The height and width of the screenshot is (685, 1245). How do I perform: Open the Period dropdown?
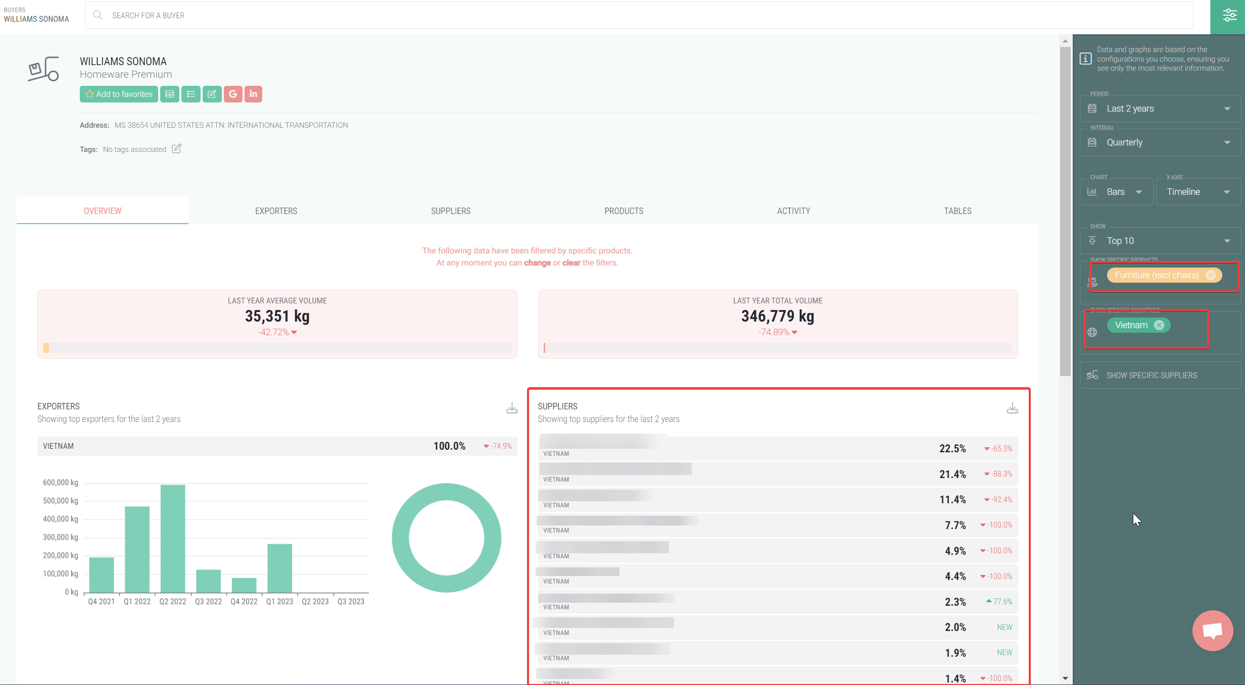click(1160, 109)
